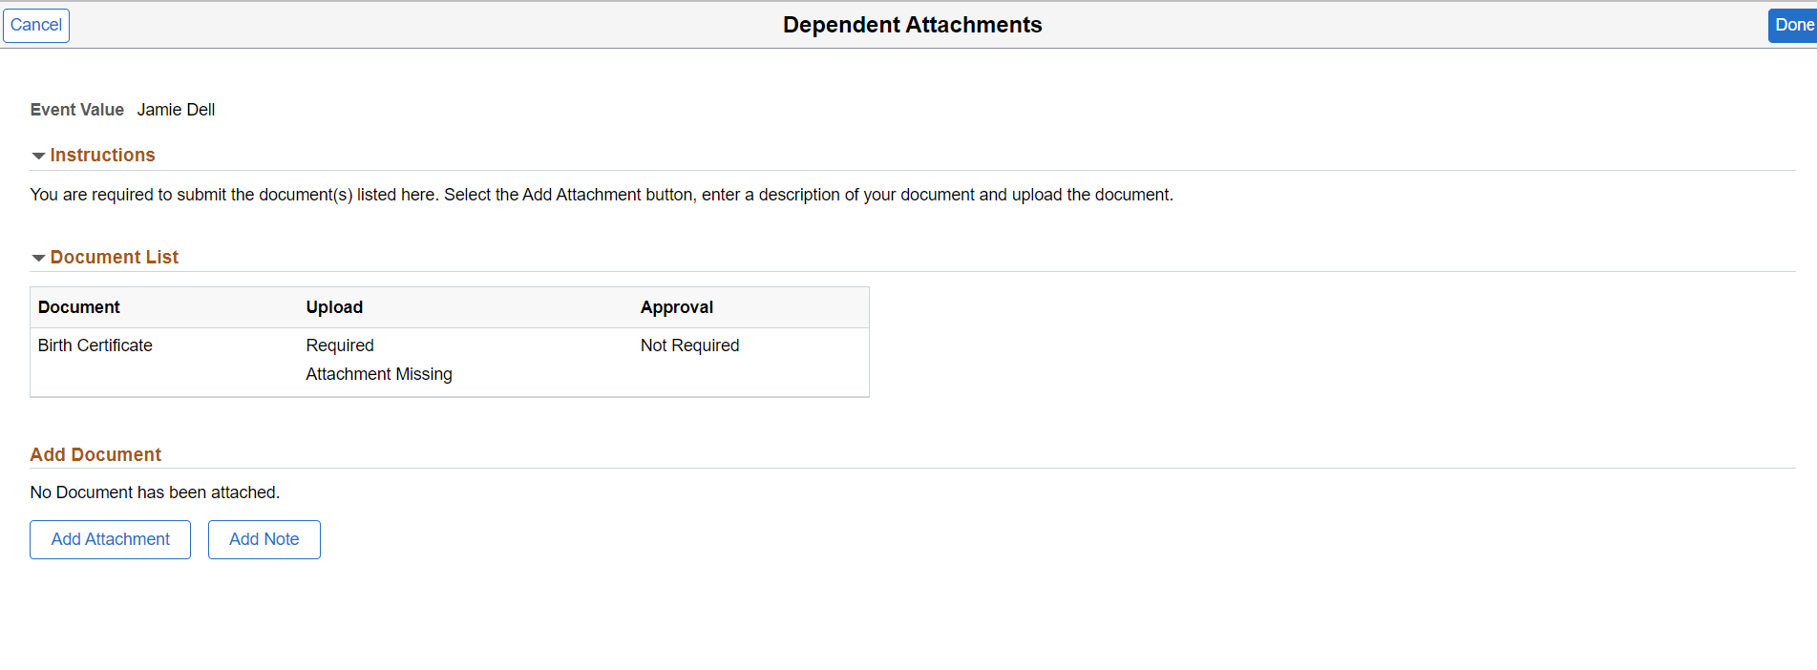Select the Upload column header

[334, 307]
